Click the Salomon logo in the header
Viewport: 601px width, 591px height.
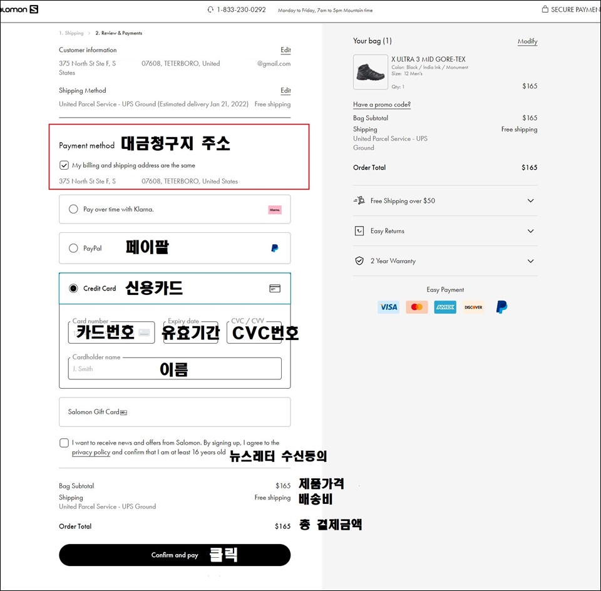[x=19, y=9]
